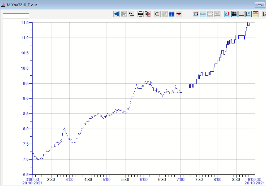Open time range settings clock icon

pyautogui.click(x=157, y=14)
